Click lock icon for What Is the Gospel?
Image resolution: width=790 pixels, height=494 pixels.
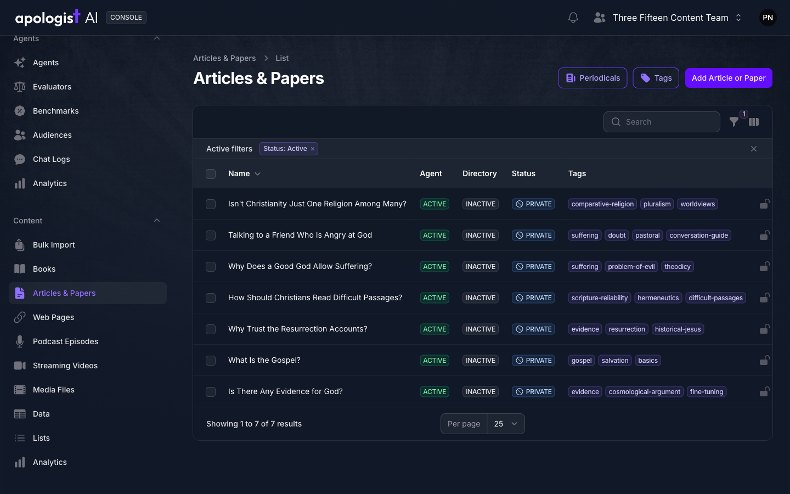[x=764, y=360]
